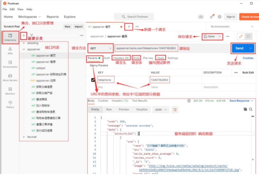Open the JSON response format dropdown
Viewport: 259px width, 177px height.
coord(161,110)
